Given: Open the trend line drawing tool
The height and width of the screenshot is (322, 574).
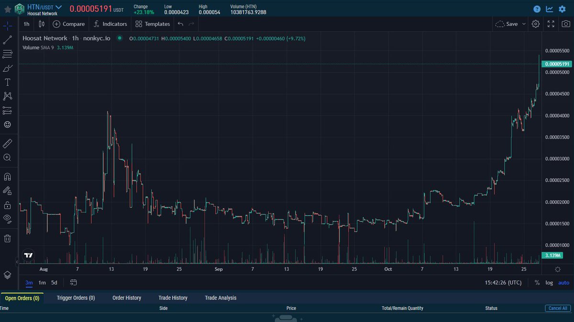Looking at the screenshot, I should click(x=7, y=40).
